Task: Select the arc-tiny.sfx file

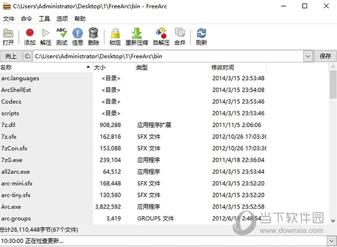Action: click(133, 195)
